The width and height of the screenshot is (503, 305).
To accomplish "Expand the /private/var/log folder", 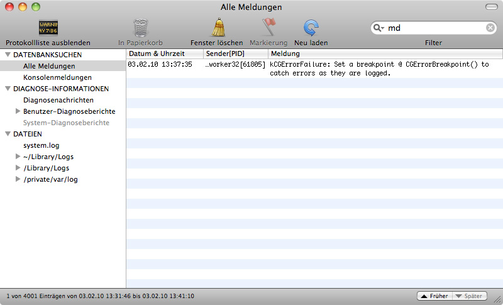I will (18, 179).
